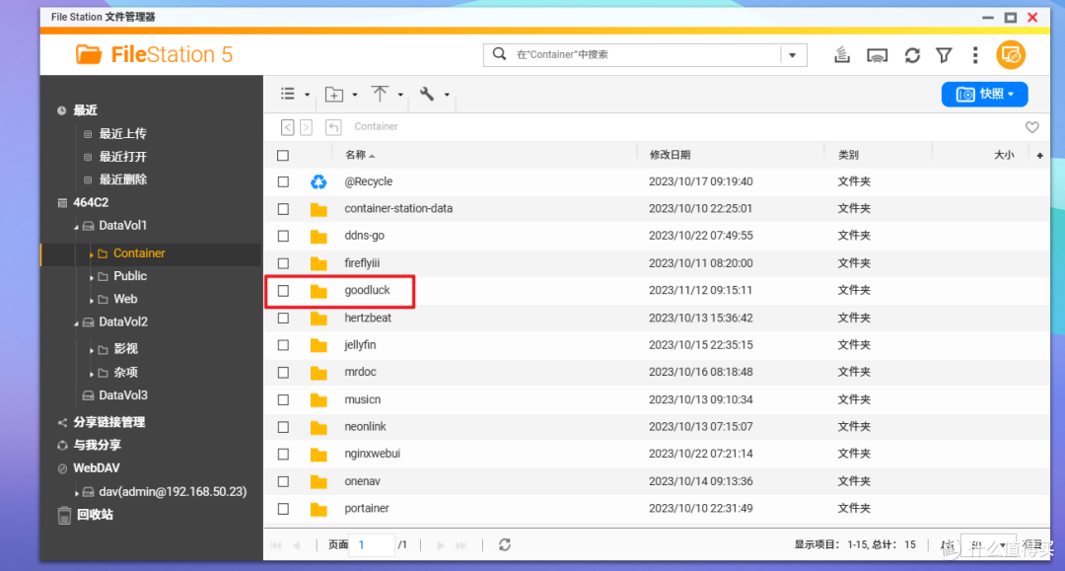Select the dav(admin@192.168.50.23) WebDAV entry
The height and width of the screenshot is (571, 1065).
tap(173, 491)
